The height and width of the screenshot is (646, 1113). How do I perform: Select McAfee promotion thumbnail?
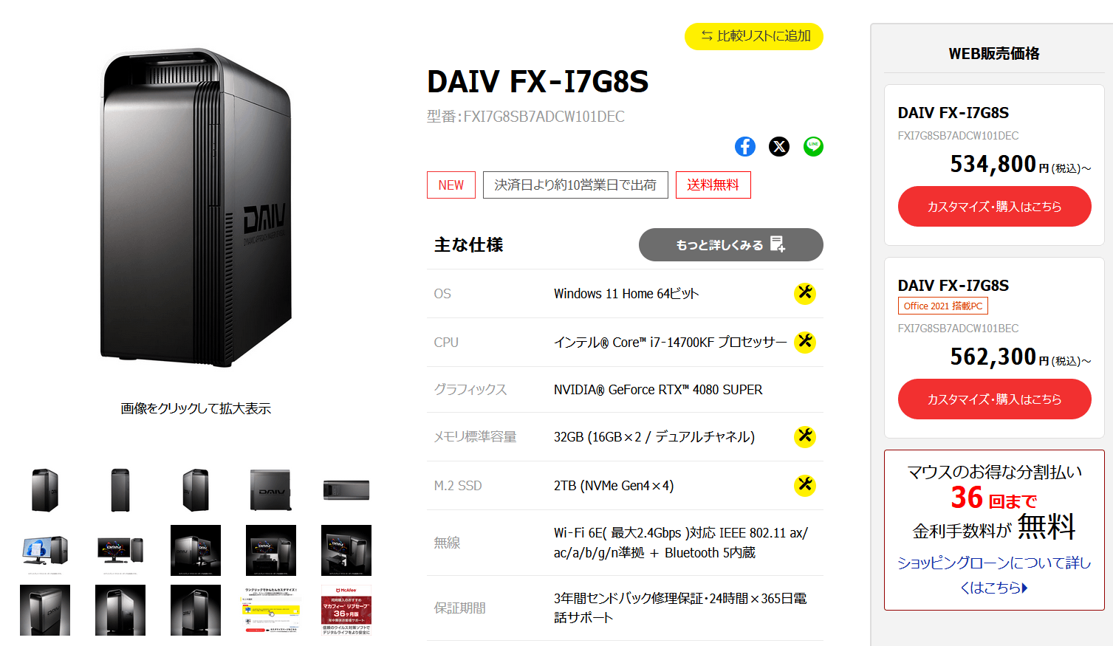[x=346, y=611]
